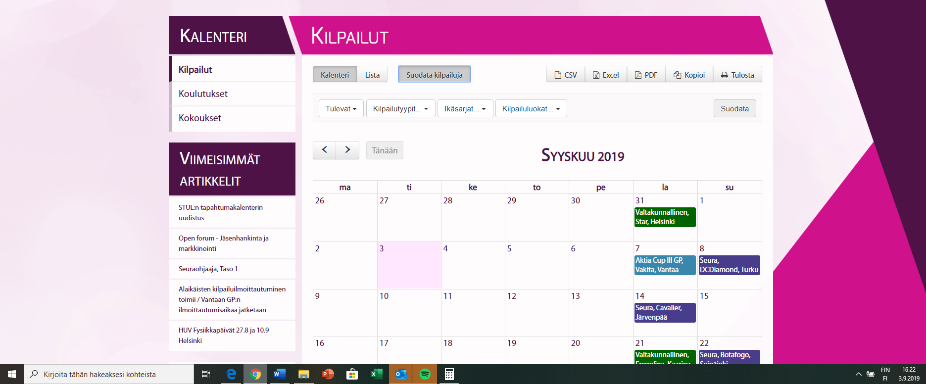Open the Aktia Cup III GP event

pyautogui.click(x=665, y=265)
